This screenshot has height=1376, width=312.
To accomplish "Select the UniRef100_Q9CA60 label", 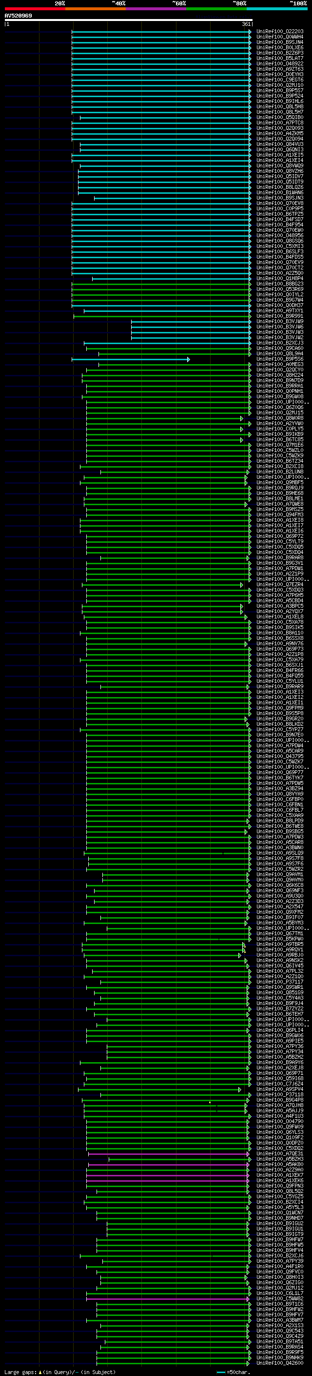I will pos(280,349).
